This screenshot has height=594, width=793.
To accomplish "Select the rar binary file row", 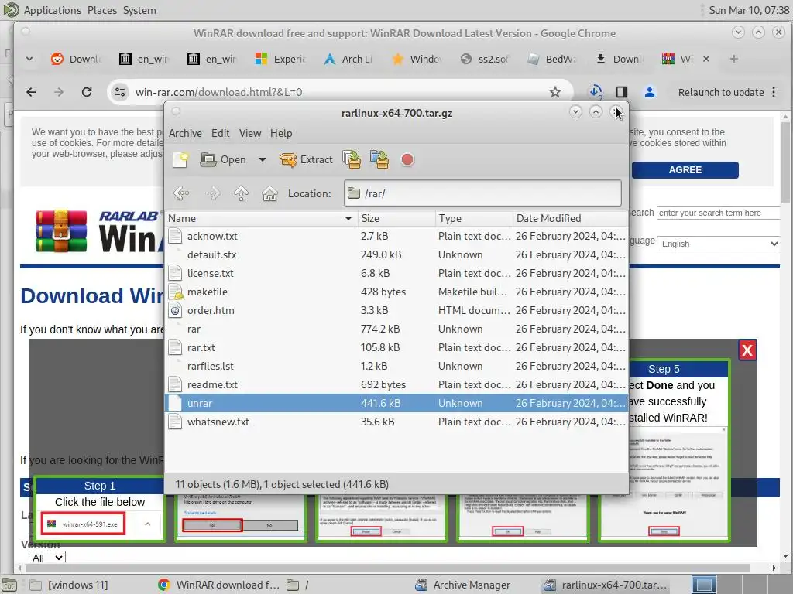I will pos(396,329).
